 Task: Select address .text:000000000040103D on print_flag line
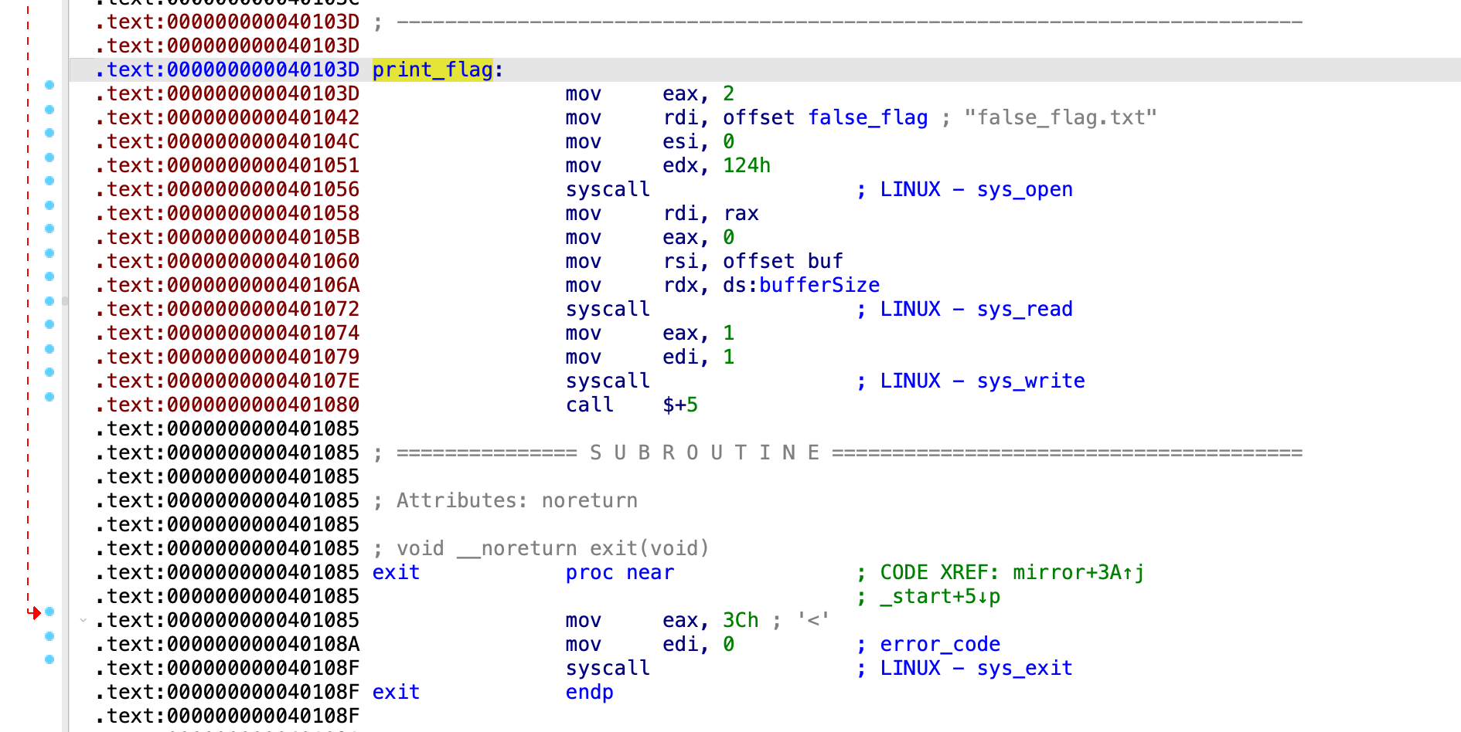tap(227, 70)
